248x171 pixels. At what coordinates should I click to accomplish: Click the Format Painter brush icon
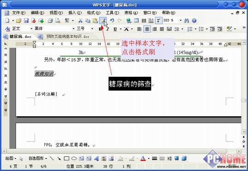[x=103, y=21]
